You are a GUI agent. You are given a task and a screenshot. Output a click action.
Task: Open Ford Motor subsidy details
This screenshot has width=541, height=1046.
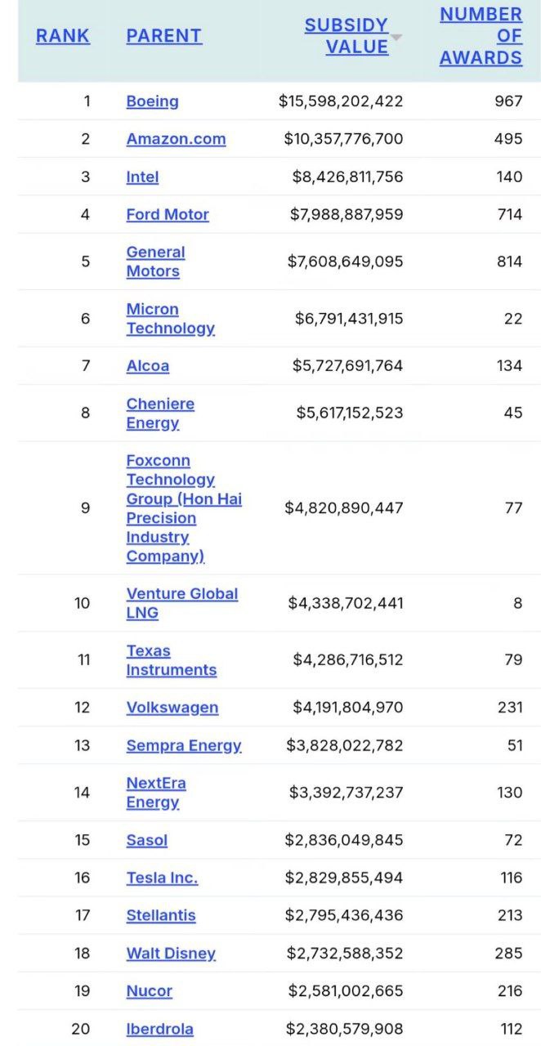pyautogui.click(x=168, y=214)
